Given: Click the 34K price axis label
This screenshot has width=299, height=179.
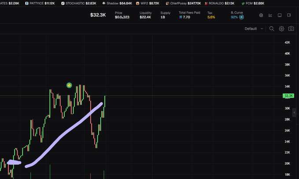Looking at the screenshot, I should [x=287, y=87].
